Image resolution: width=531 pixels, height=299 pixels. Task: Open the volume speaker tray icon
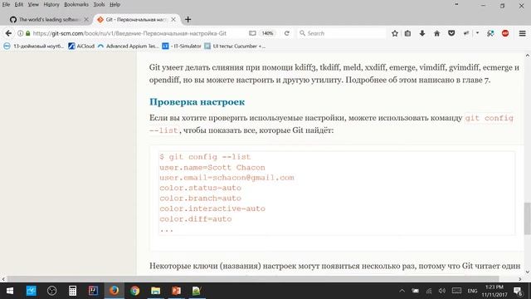pyautogui.click(x=442, y=291)
